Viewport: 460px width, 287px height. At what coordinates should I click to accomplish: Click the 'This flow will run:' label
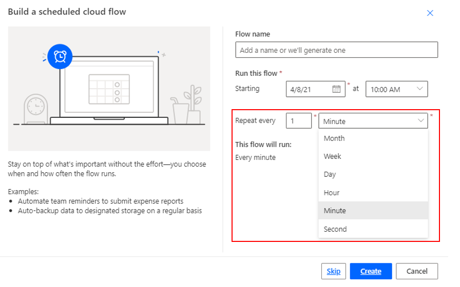263,145
